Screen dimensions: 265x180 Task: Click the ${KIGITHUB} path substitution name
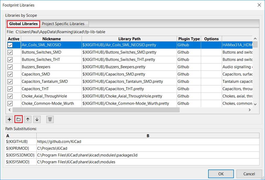pos(21,142)
